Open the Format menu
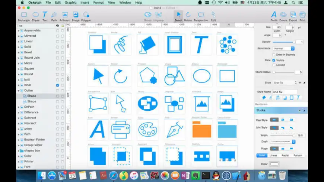The height and width of the screenshot is (182, 324). coord(98,3)
